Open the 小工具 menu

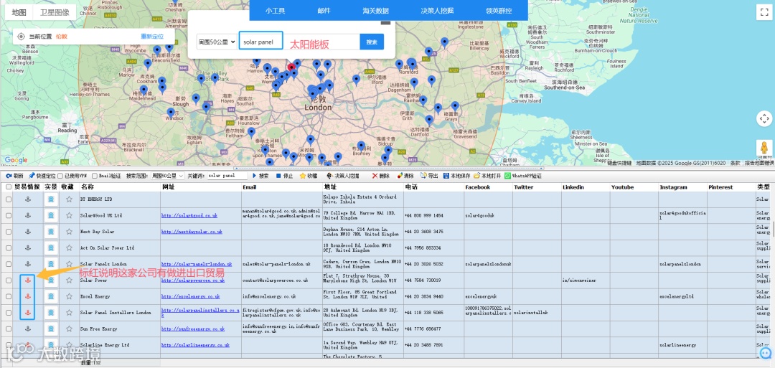(276, 10)
